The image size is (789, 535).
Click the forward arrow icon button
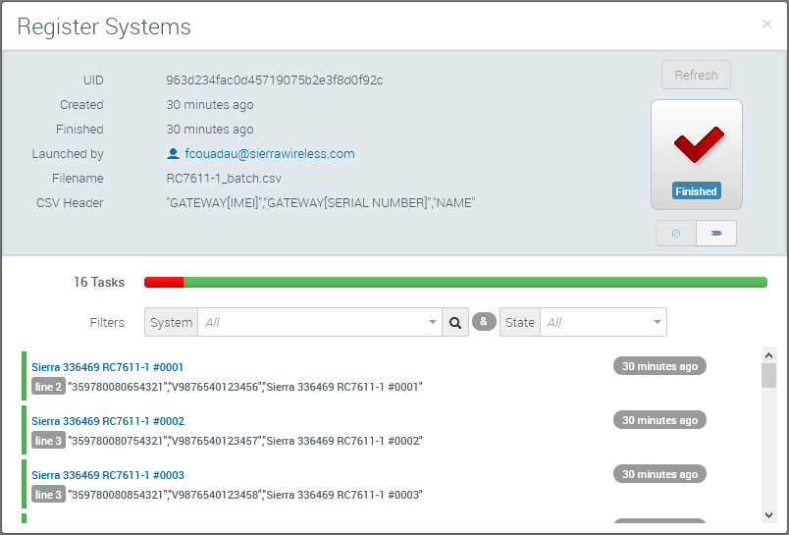pyautogui.click(x=716, y=234)
